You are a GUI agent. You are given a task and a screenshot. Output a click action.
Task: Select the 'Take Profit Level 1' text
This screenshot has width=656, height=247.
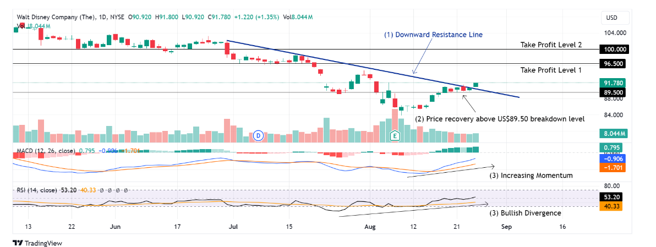point(551,70)
